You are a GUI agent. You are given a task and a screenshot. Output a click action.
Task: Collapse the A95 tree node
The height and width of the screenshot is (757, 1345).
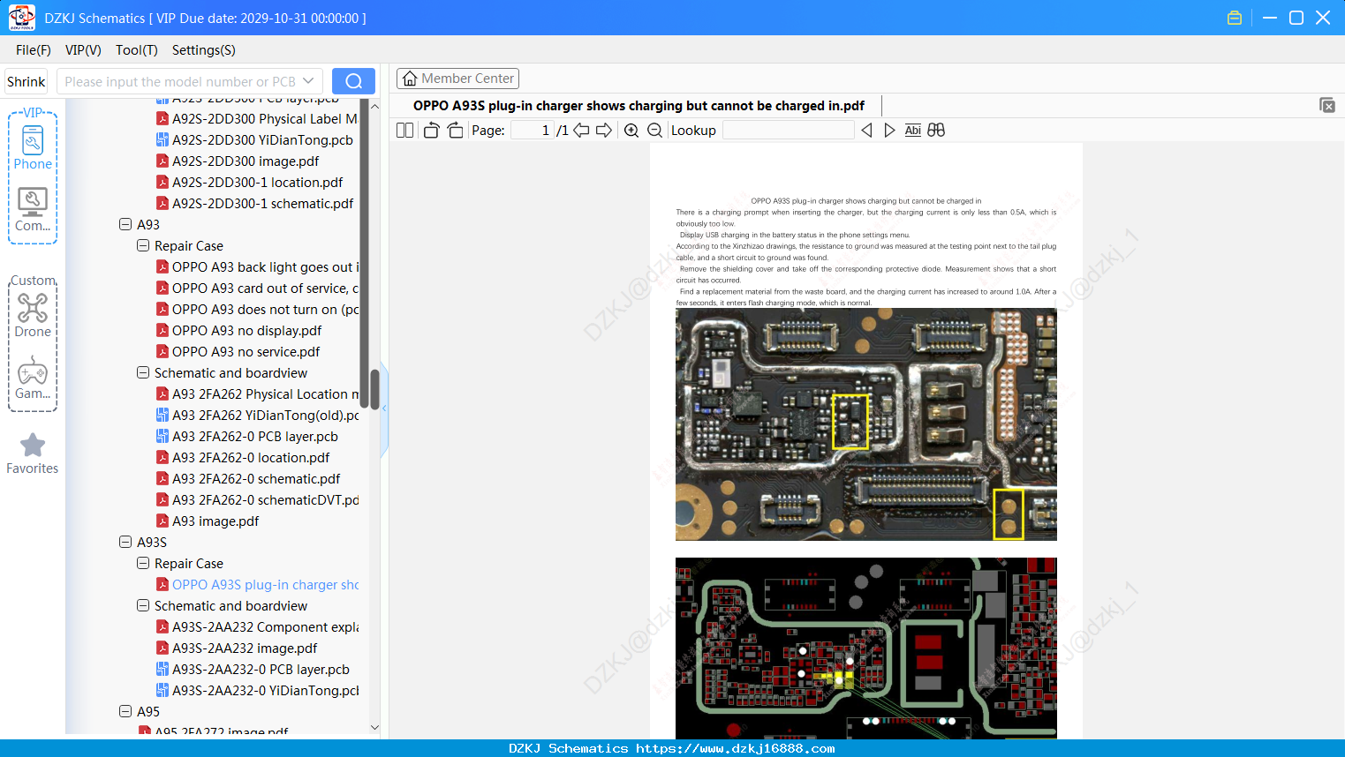(125, 712)
